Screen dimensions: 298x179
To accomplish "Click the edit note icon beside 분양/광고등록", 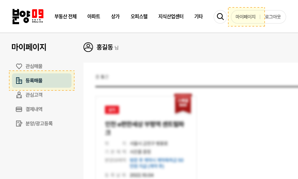I will 19,124.
